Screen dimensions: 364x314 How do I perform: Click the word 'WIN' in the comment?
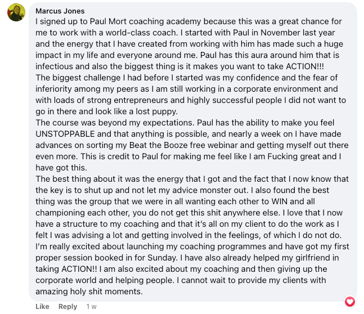tap(279, 201)
